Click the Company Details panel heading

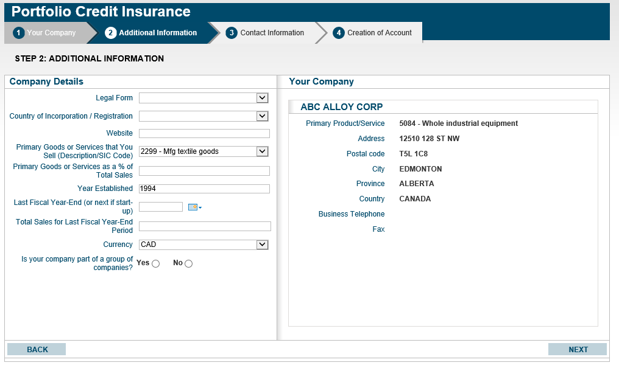46,82
